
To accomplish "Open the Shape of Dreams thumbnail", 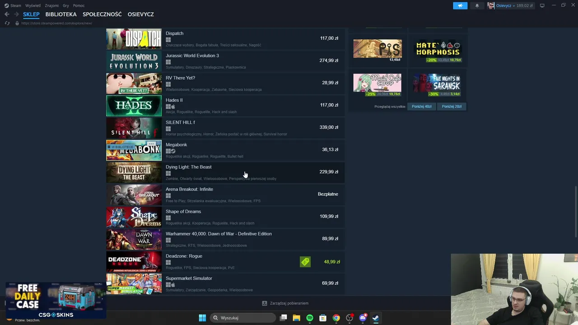I will click(134, 217).
